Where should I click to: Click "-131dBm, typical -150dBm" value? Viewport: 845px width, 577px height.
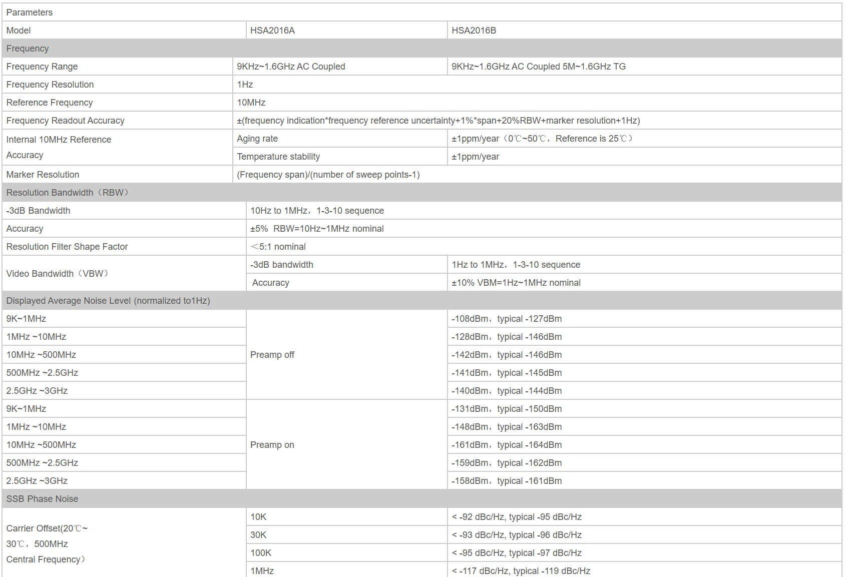point(507,409)
